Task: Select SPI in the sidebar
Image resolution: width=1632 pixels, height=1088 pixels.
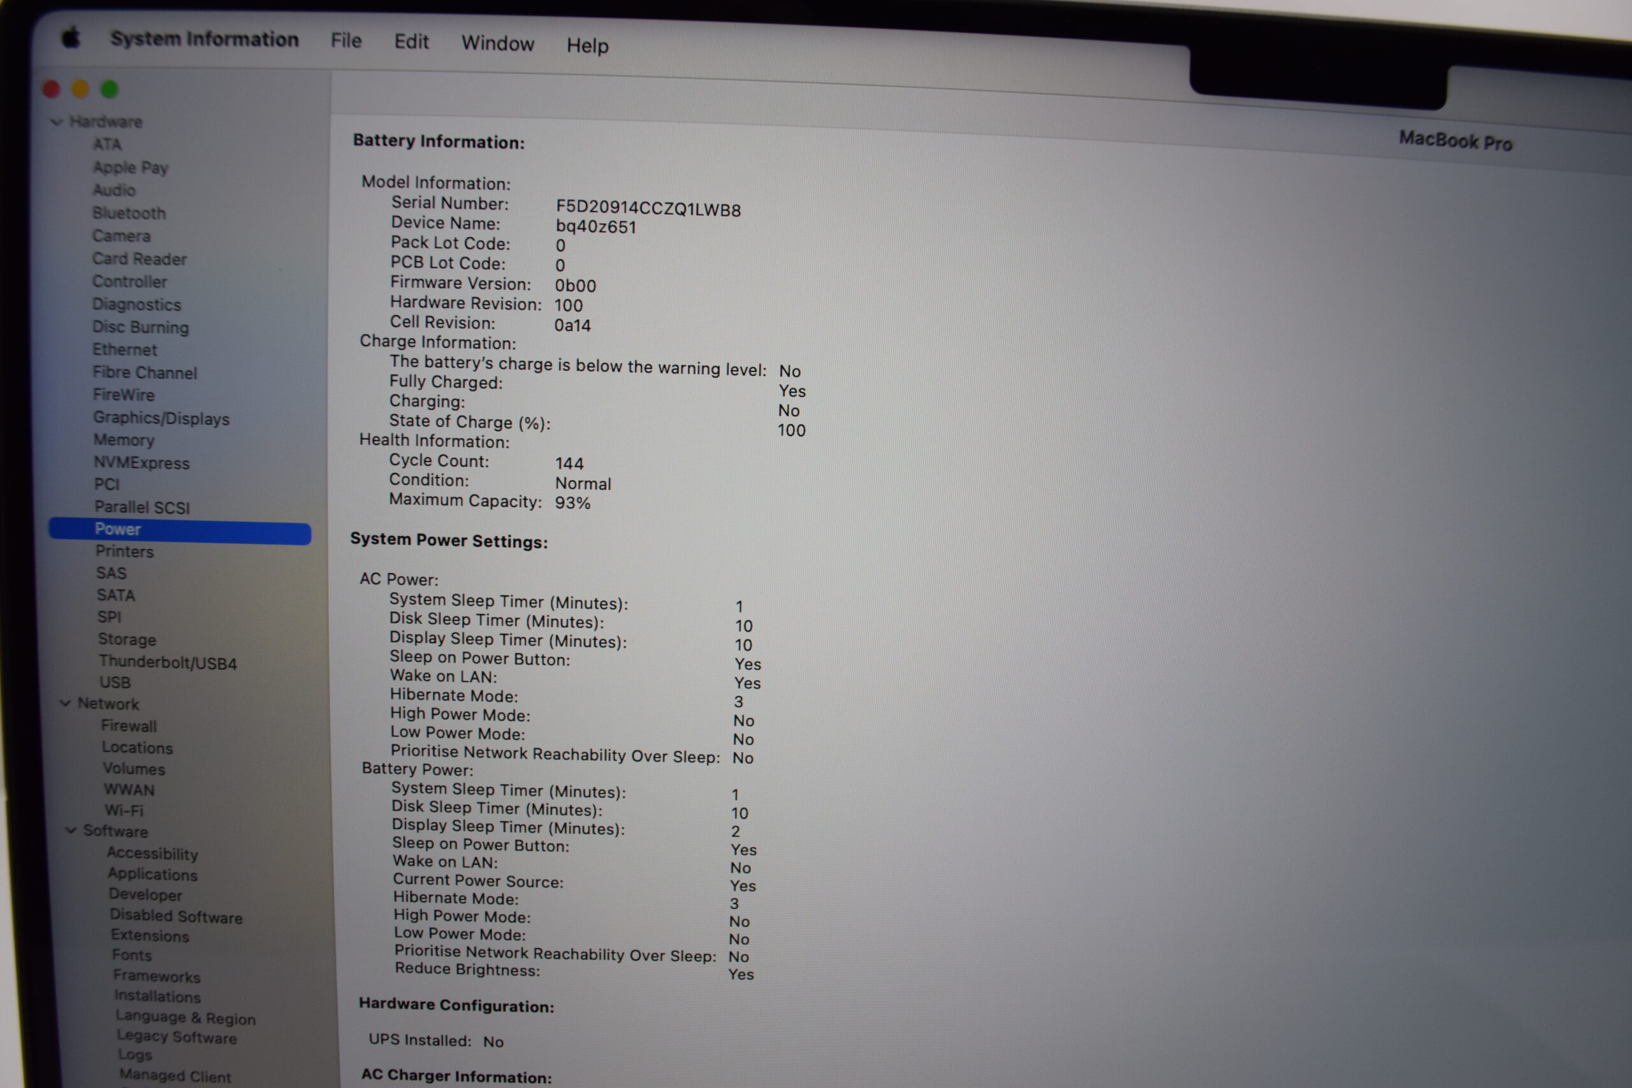Action: click(110, 617)
